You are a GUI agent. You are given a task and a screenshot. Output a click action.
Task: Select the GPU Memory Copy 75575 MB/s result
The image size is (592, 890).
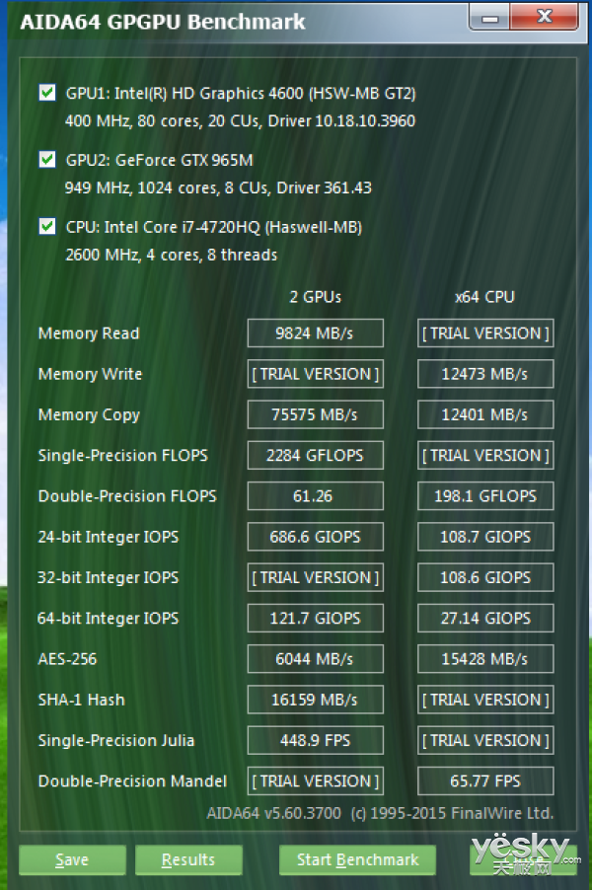click(314, 414)
